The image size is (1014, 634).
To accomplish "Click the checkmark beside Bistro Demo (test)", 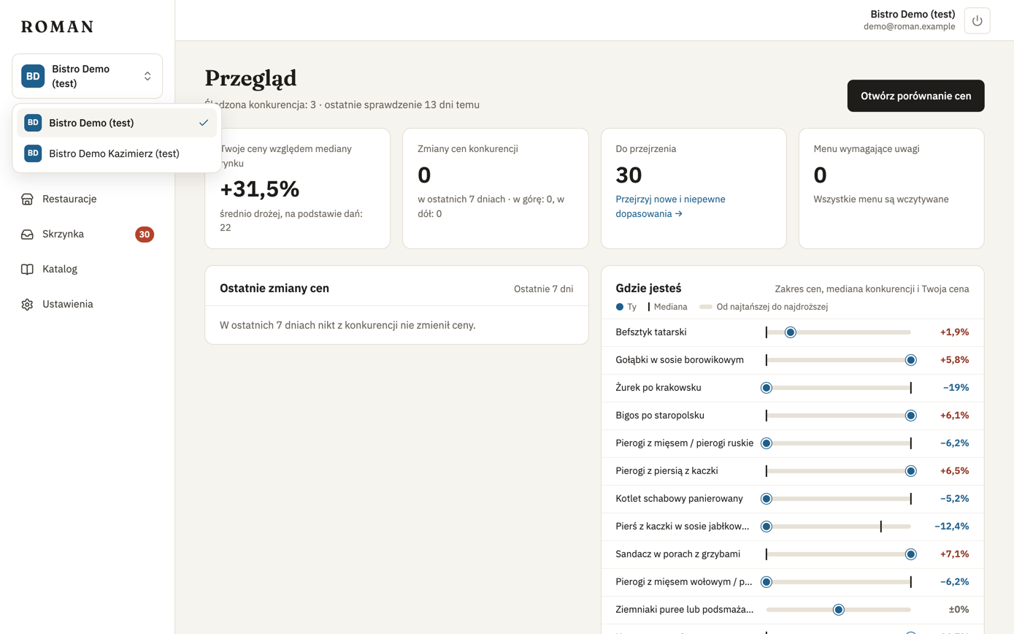I will pos(204,123).
